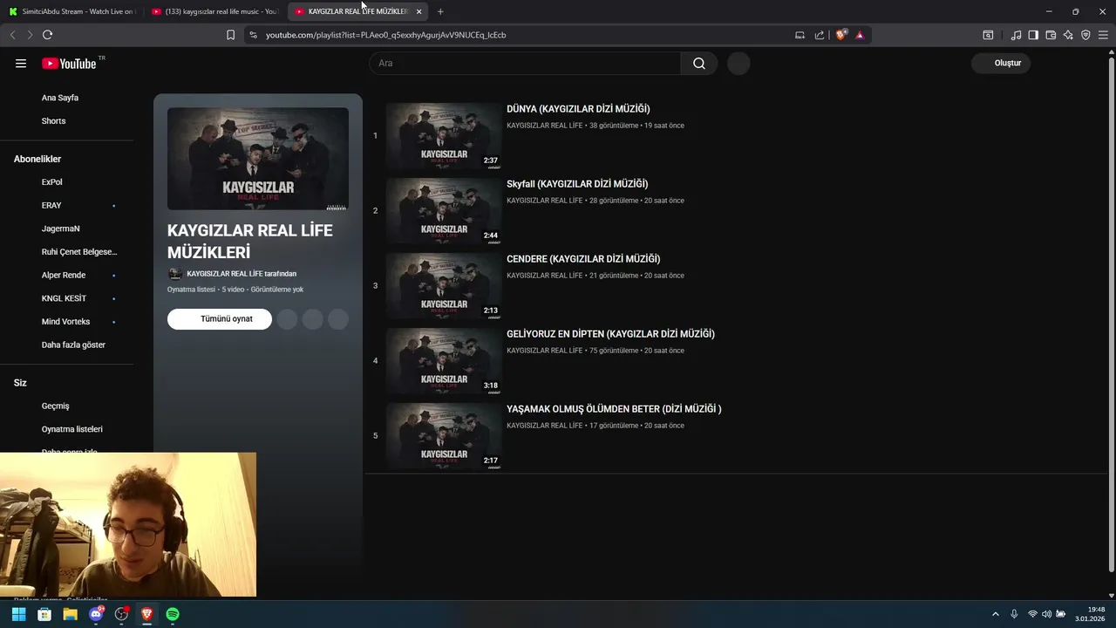The height and width of the screenshot is (628, 1116).
Task: Open site settings icon beside URL
Action: tap(253, 35)
